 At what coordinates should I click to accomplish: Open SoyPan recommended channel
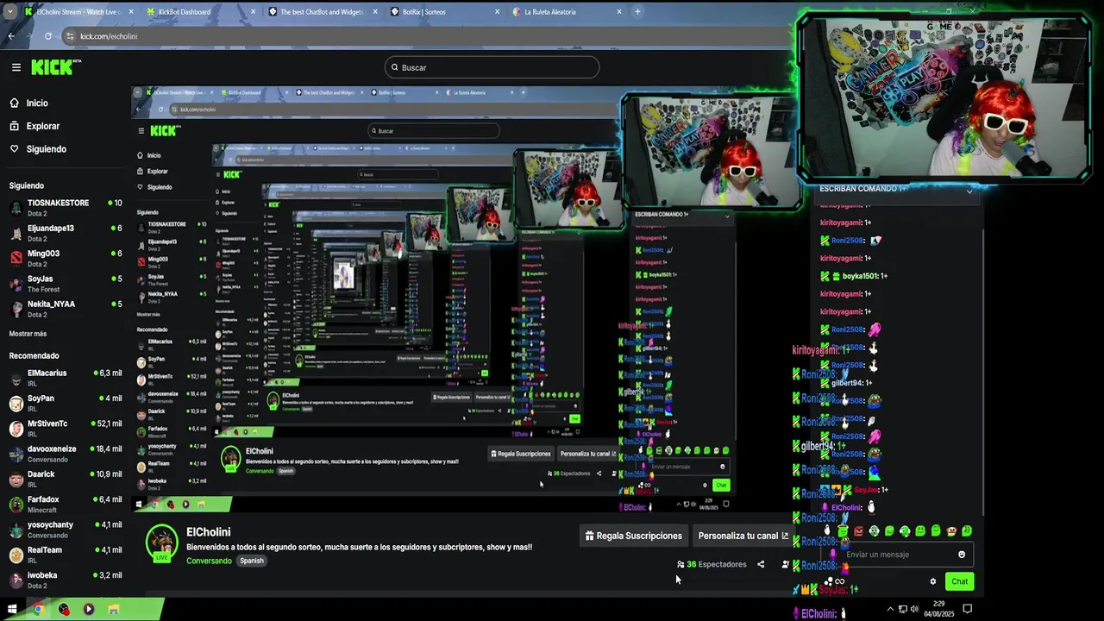pyautogui.click(x=66, y=403)
